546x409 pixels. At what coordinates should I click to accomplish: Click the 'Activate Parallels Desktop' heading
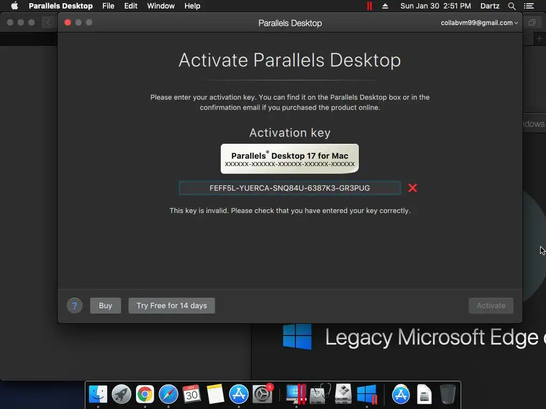coord(290,60)
